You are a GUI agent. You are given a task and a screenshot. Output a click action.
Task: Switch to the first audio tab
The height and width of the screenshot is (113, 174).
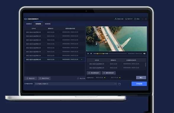click(29, 24)
